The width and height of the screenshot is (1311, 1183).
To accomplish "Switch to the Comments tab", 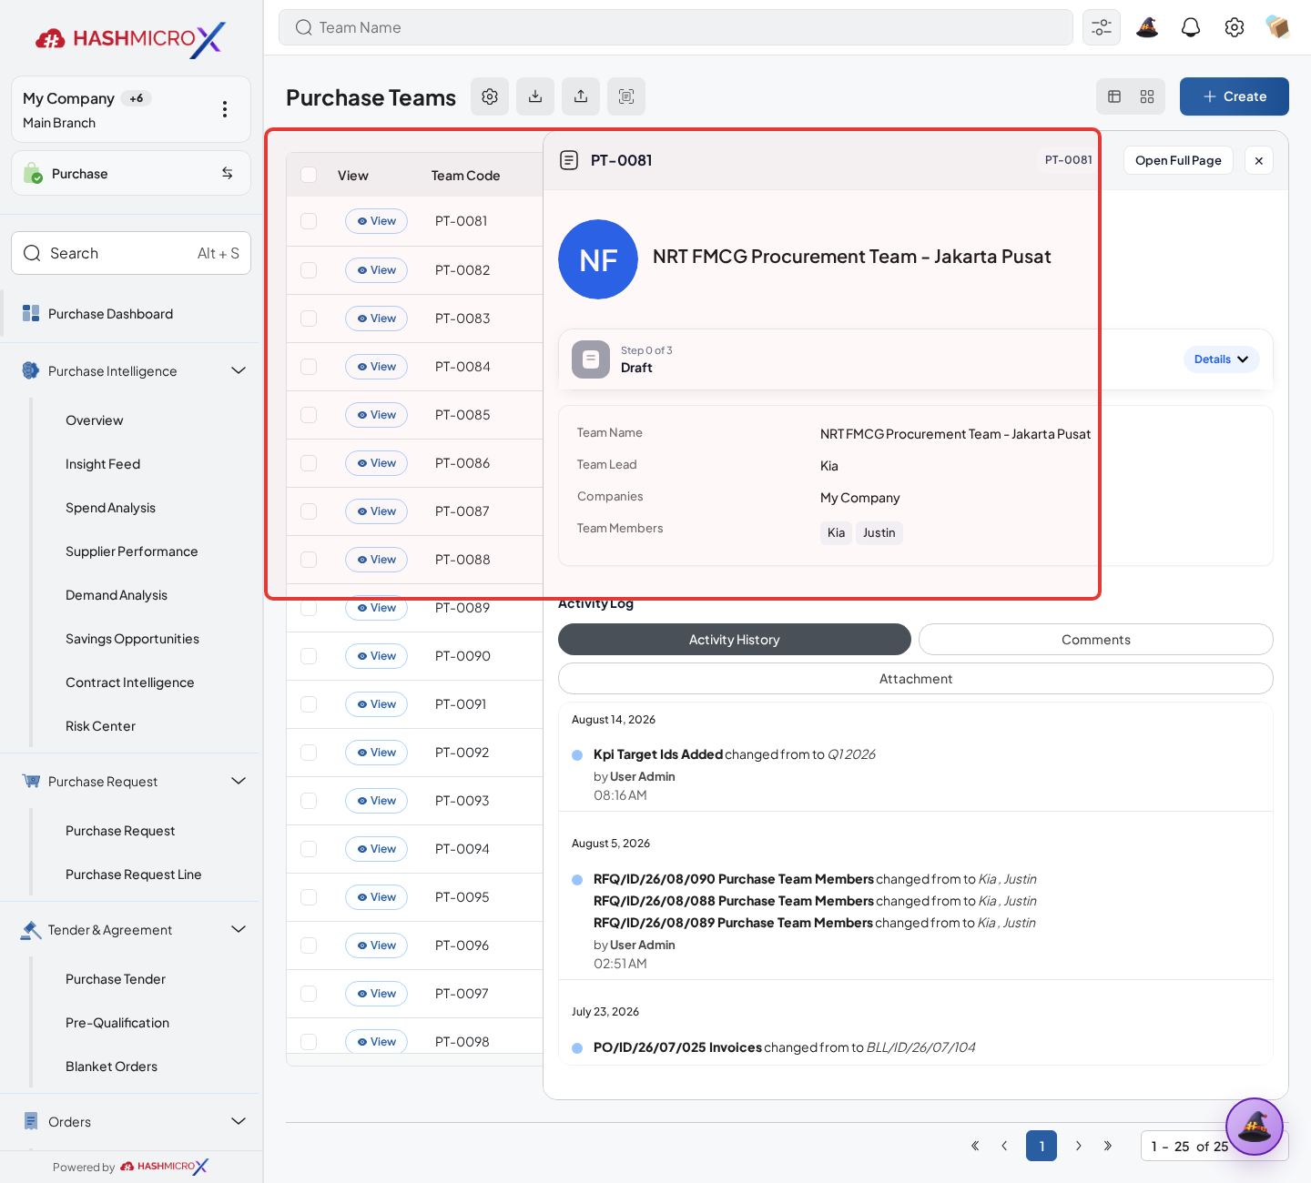I will coord(1096,640).
